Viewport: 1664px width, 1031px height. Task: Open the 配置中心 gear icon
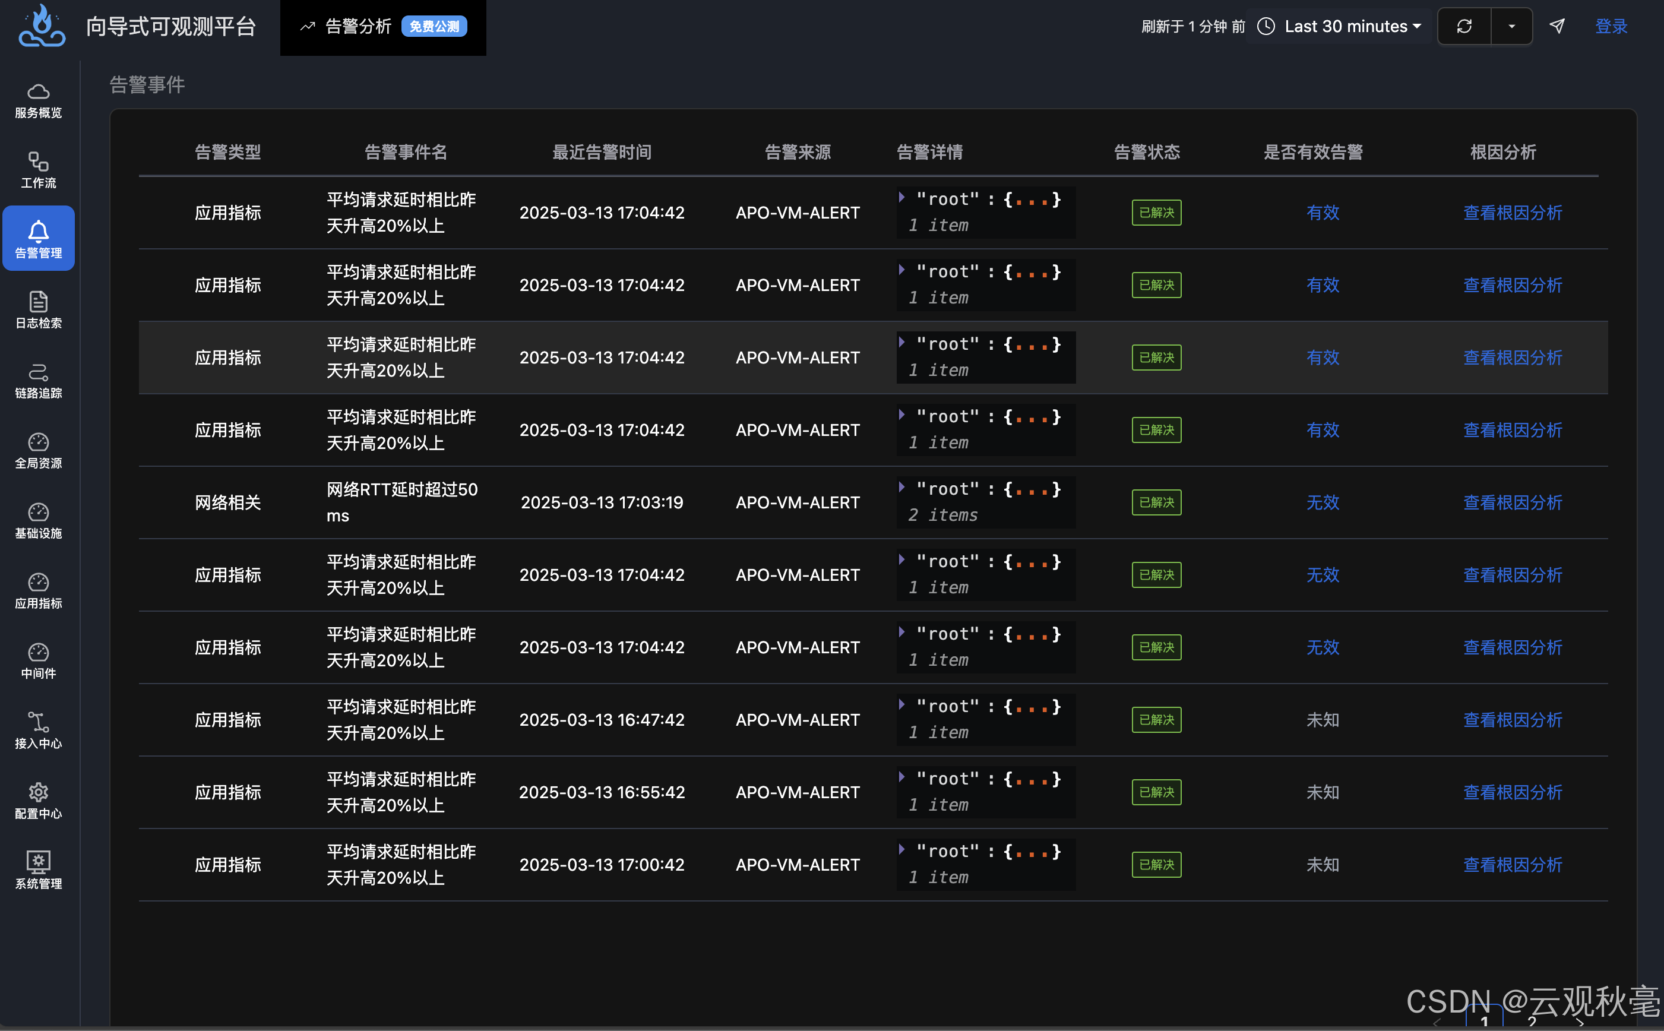click(38, 793)
